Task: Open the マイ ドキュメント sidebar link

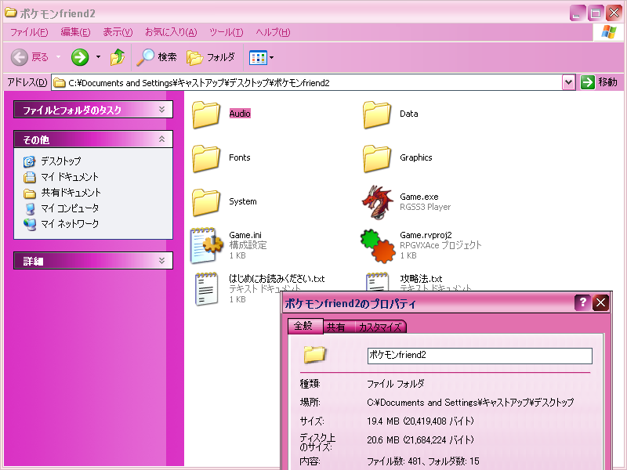Action: tap(70, 177)
